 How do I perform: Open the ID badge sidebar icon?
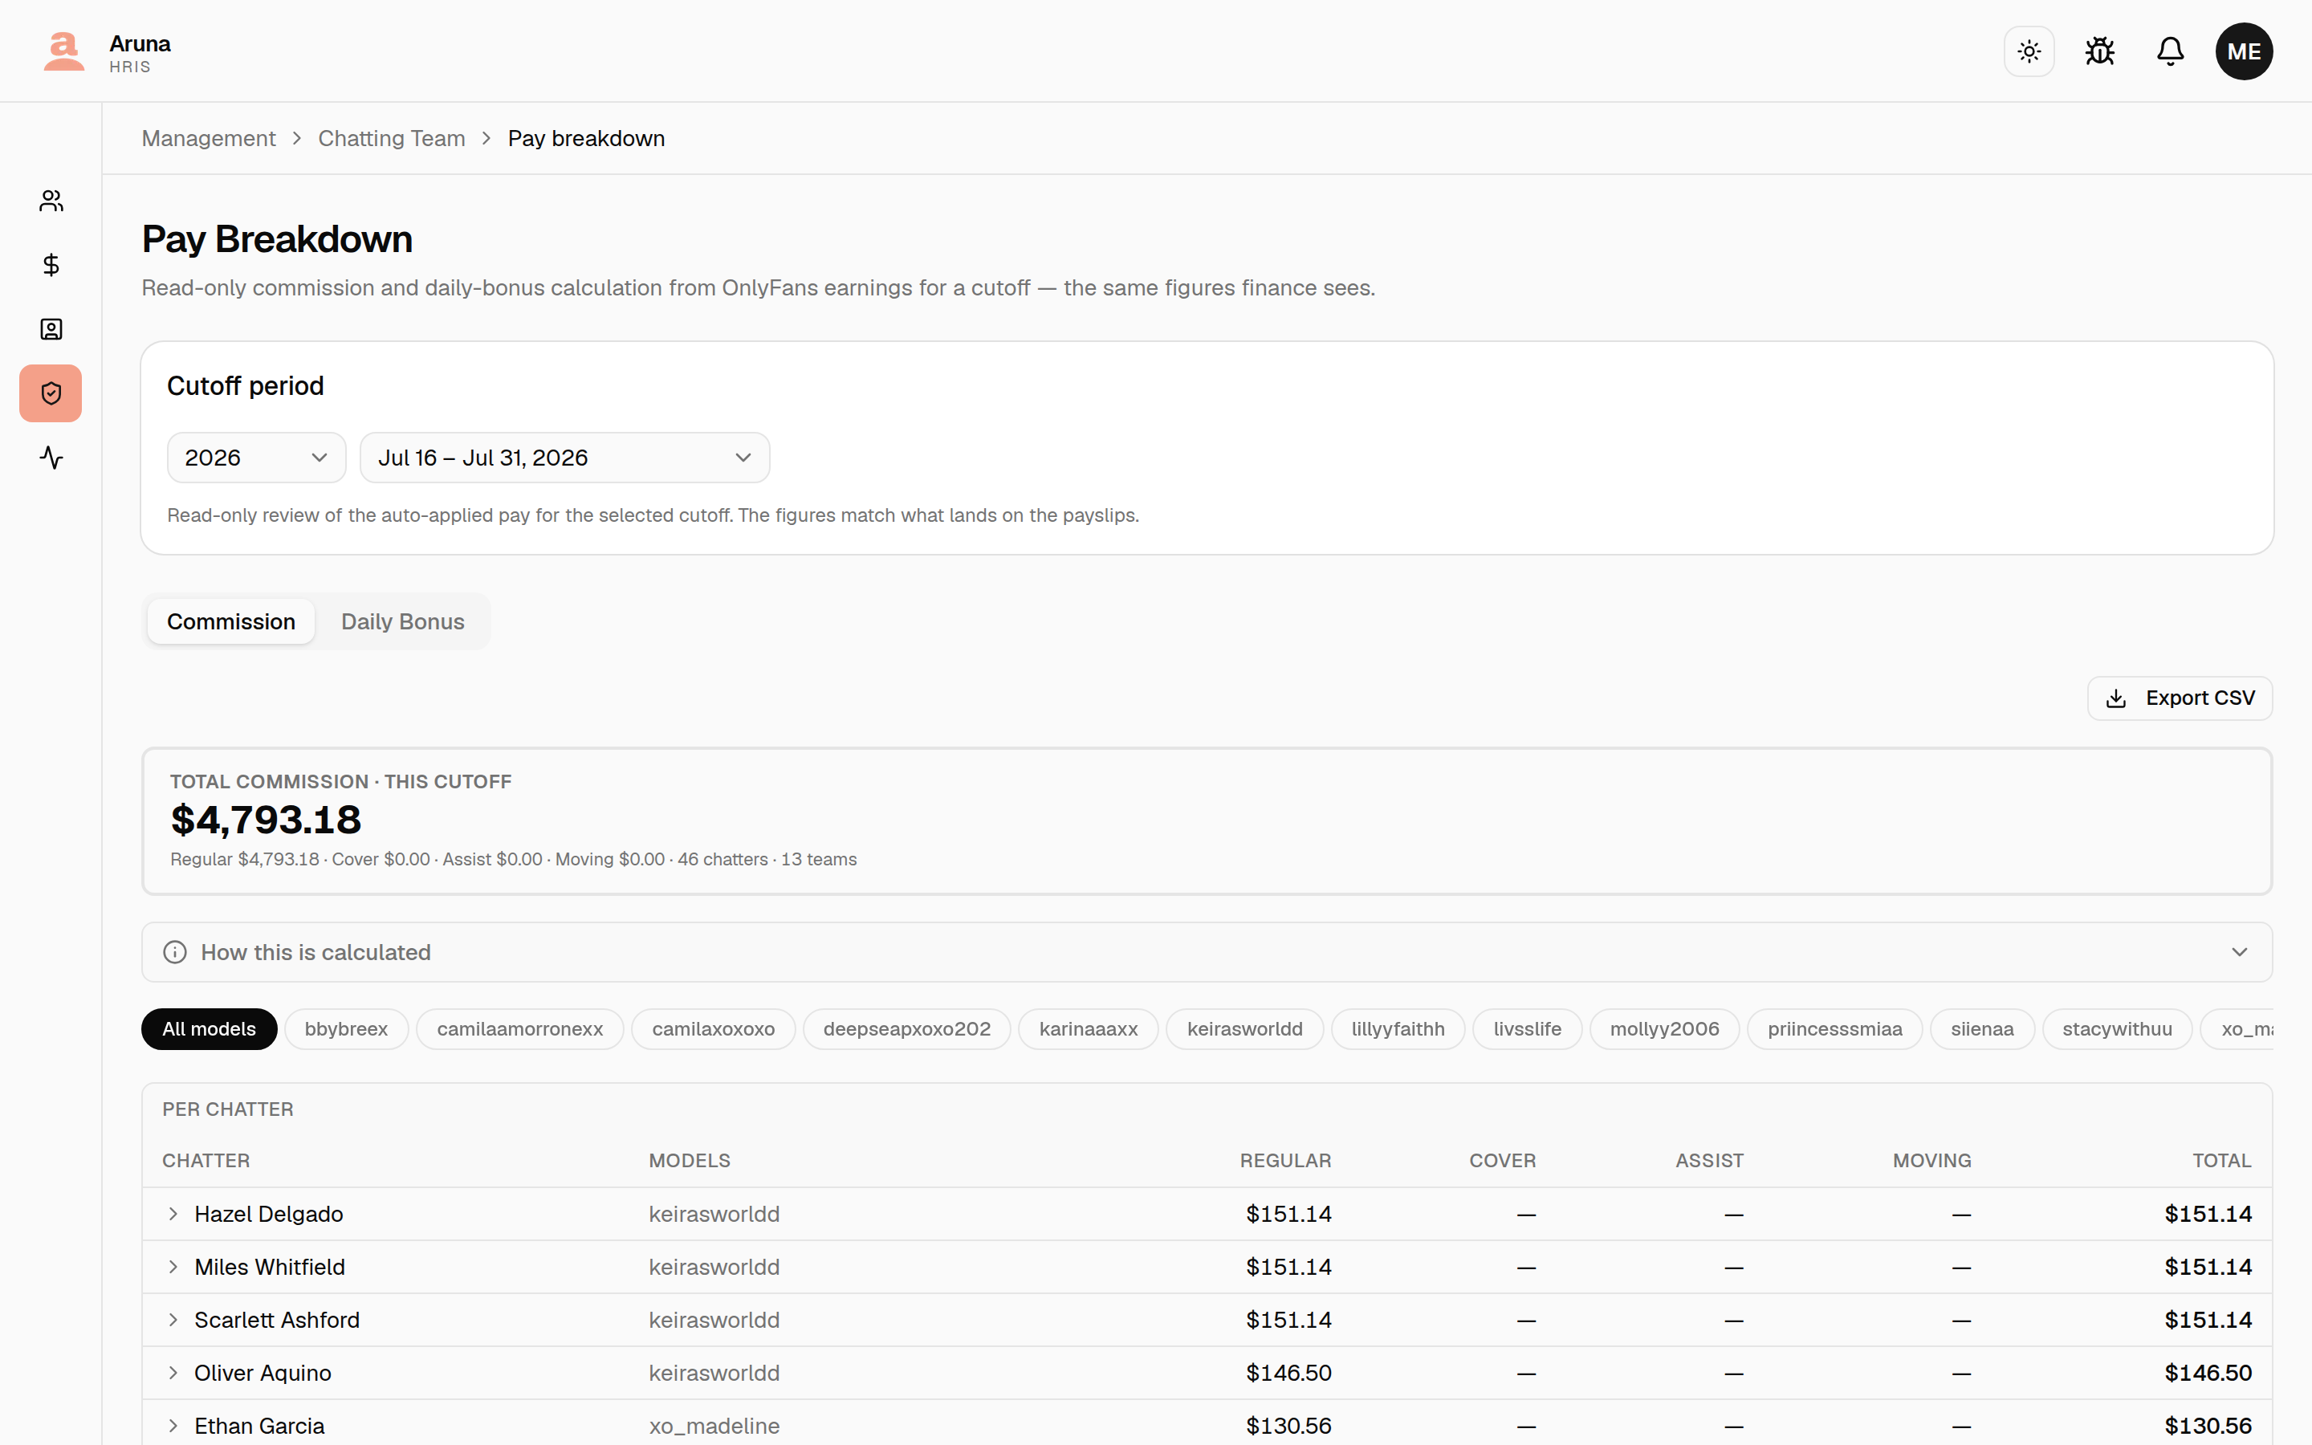tap(51, 329)
